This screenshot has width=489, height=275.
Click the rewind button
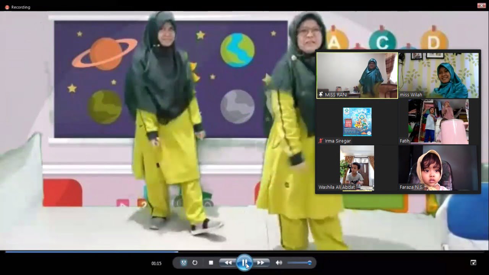tap(228, 263)
